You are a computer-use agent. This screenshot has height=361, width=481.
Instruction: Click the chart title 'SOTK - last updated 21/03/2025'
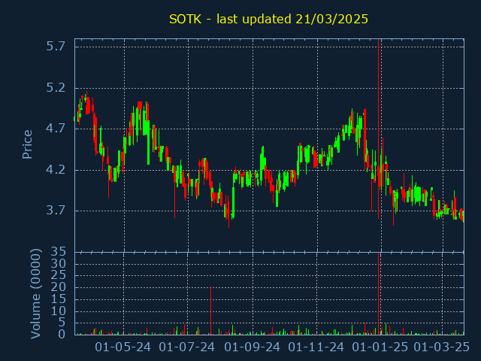(x=268, y=20)
